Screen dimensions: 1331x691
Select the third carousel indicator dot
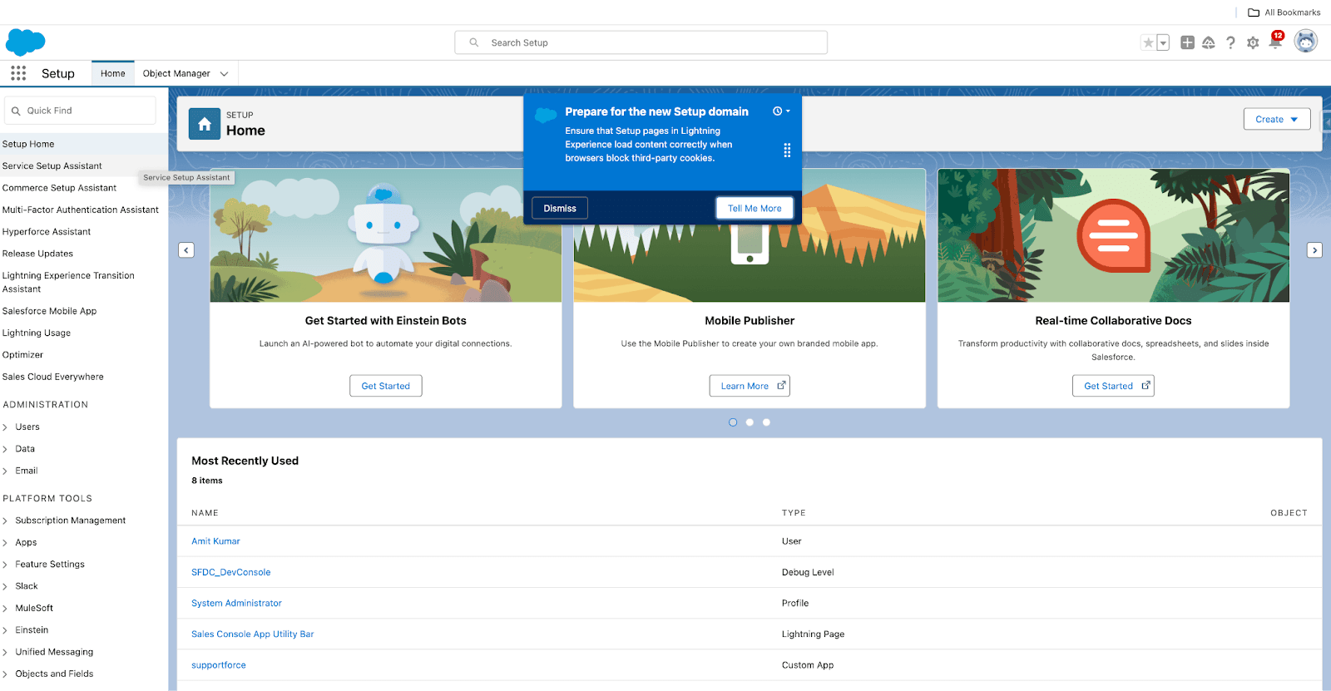tap(766, 422)
